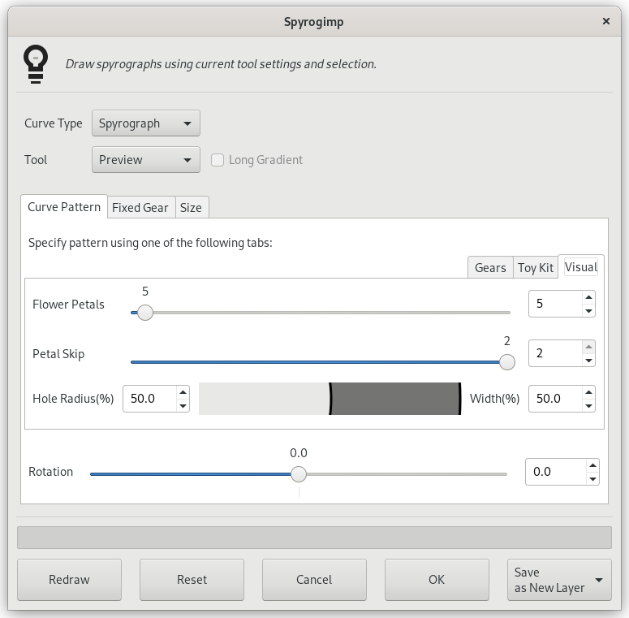Toggle the Long Gradient checkbox
The height and width of the screenshot is (618, 629).
218,160
